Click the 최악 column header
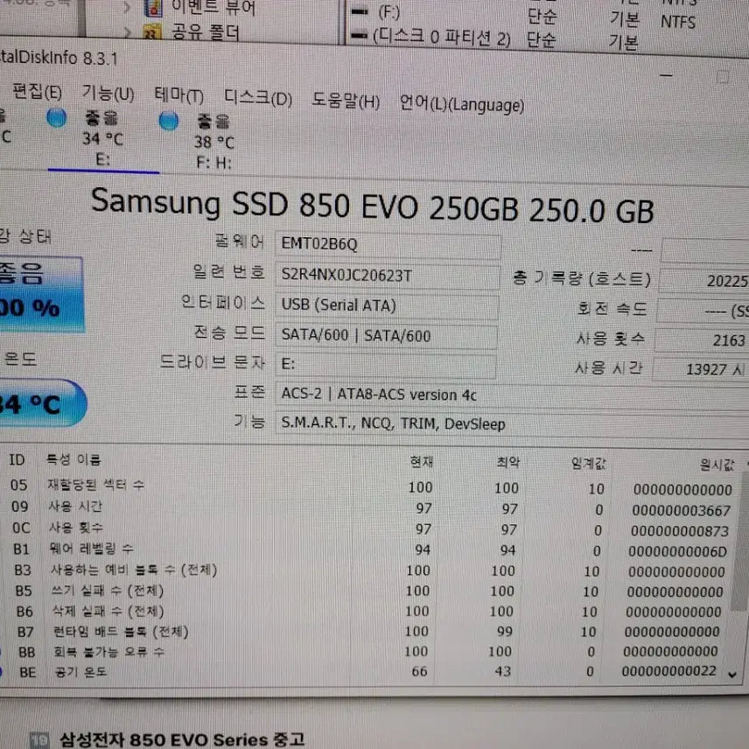This screenshot has height=749, width=749. [508, 462]
